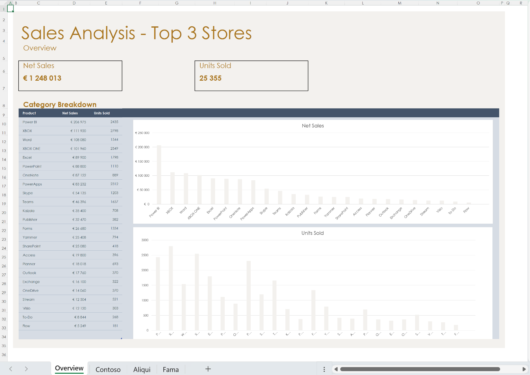This screenshot has height=375, width=530.
Task: Click the XBOX bar in Units Sold chart
Action: [x=171, y=288]
